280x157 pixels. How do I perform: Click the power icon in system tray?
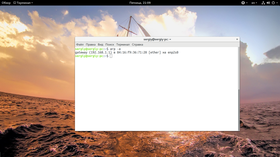pos(273,3)
